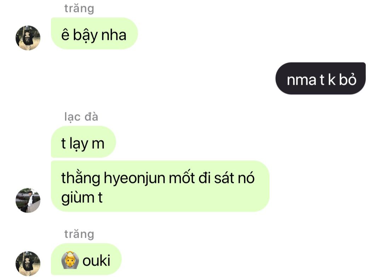The width and height of the screenshot is (382, 277).
Task: Open lạc đà's profile picture
Action: point(28,200)
